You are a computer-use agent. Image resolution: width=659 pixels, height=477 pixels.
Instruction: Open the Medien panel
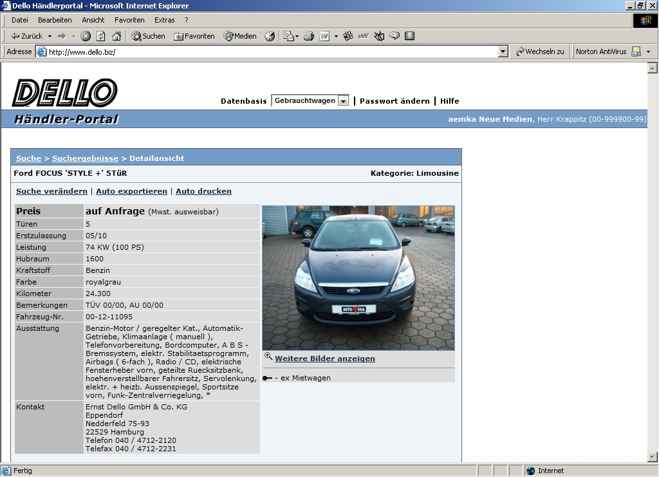pos(240,36)
